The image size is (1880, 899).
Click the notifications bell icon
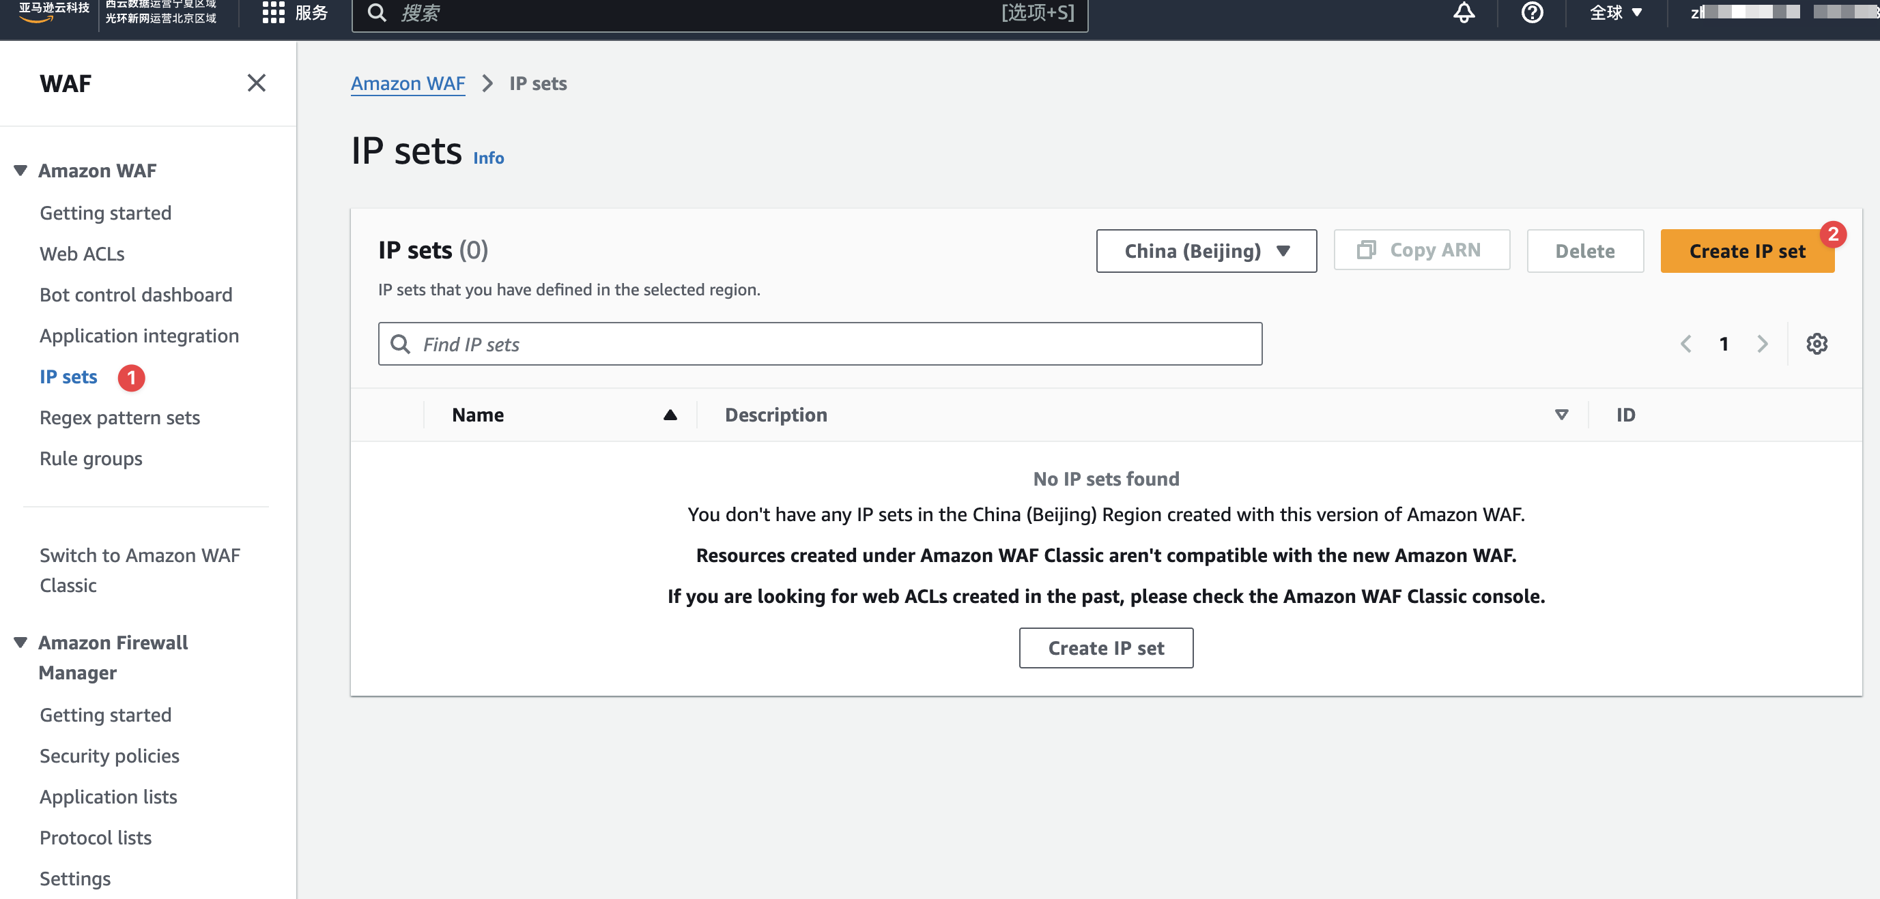pos(1464,12)
